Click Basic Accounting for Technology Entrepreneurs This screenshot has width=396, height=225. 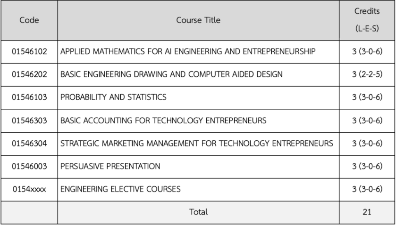click(x=163, y=121)
